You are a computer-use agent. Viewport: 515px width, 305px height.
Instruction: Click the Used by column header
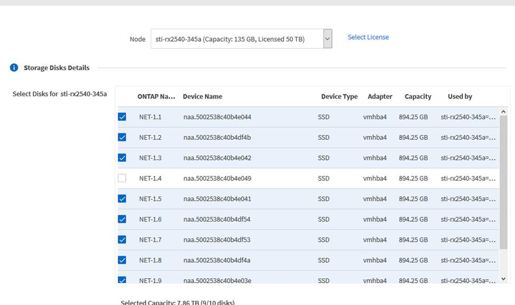pyautogui.click(x=460, y=97)
